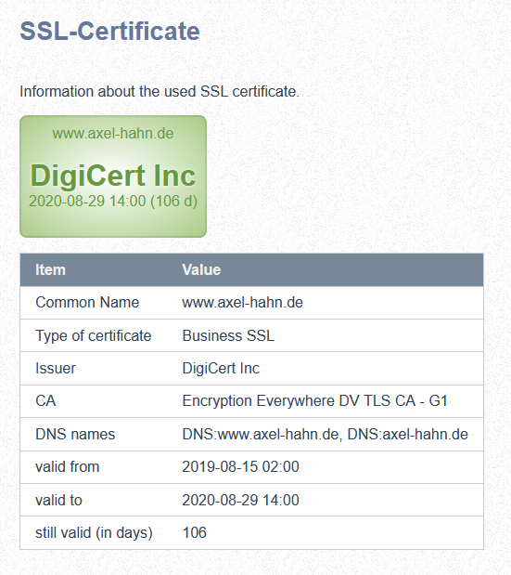This screenshot has width=511, height=575.
Task: Click the 'Common Name' row label
Action: (x=87, y=303)
